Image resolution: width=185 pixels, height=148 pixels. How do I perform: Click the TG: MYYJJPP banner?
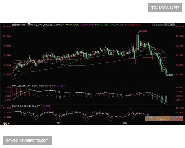tap(165, 7)
